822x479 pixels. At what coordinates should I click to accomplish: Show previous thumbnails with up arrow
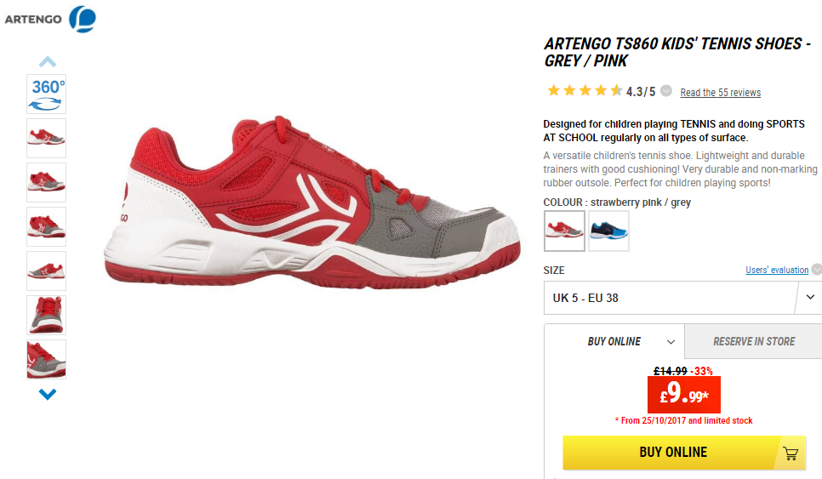[47, 62]
